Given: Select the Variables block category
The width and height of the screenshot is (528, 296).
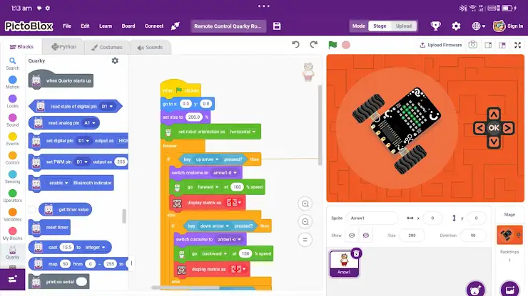Looking at the screenshot, I should pyautogui.click(x=12, y=214).
